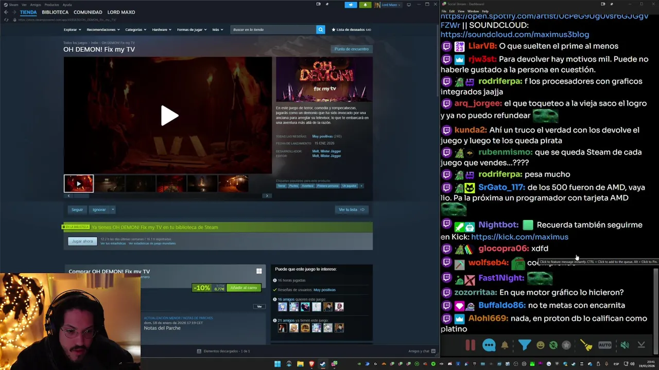
Task: Open the soundcloud.com/maximus3blog link
Action: [x=515, y=34]
